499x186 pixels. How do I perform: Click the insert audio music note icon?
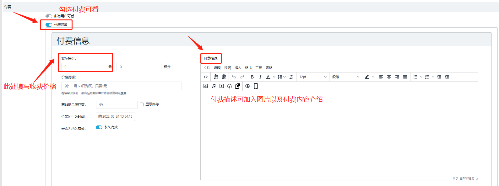tap(214, 86)
